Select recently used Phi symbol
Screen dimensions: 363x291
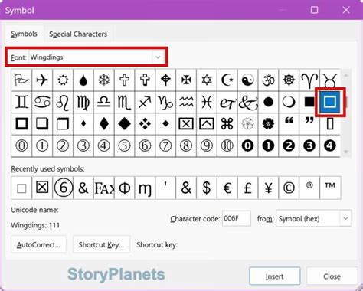(125, 188)
